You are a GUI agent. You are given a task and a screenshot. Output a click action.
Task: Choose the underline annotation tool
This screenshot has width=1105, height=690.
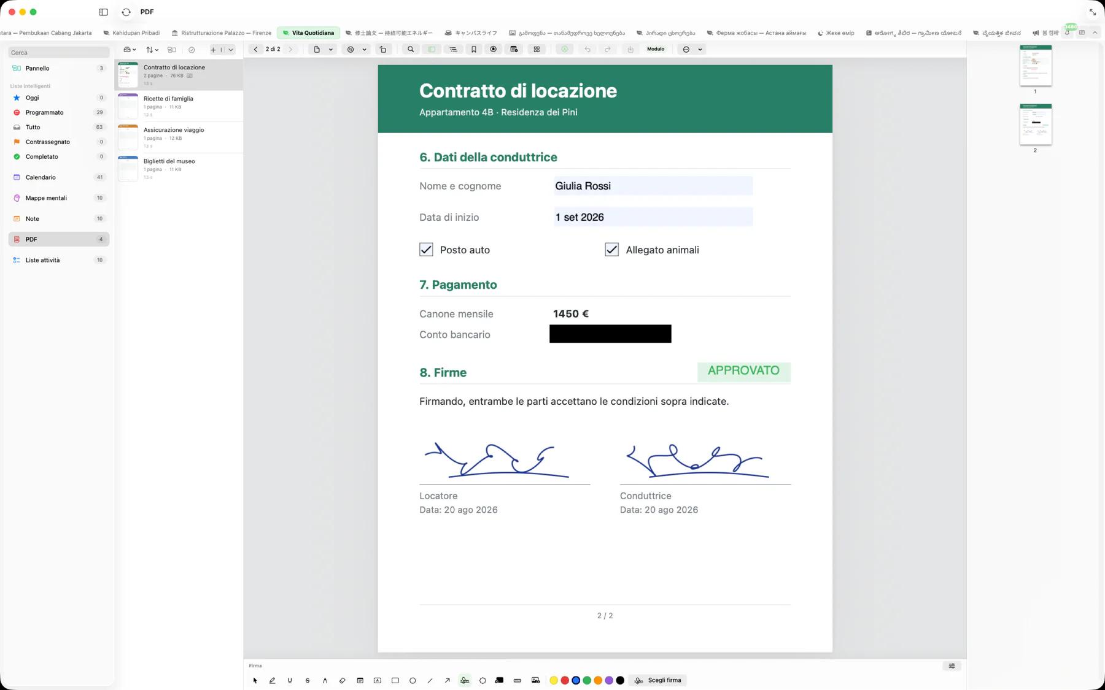tap(290, 680)
